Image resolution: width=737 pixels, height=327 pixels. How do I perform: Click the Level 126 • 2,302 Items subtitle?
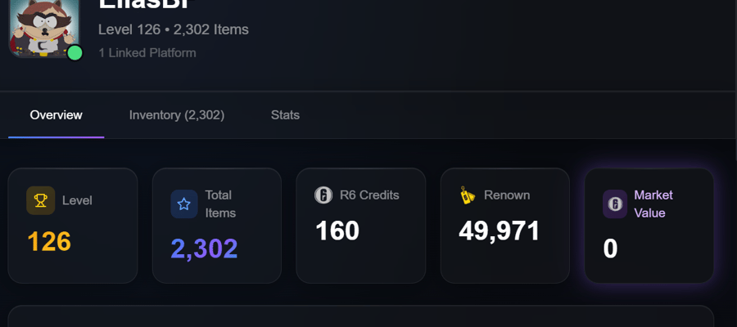click(x=174, y=29)
